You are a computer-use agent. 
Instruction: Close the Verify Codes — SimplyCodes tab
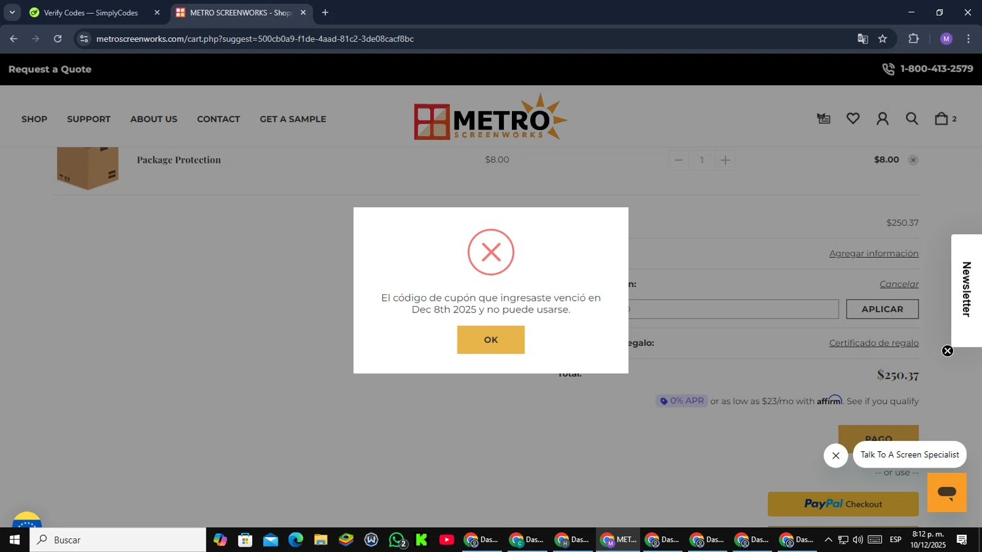(x=157, y=12)
